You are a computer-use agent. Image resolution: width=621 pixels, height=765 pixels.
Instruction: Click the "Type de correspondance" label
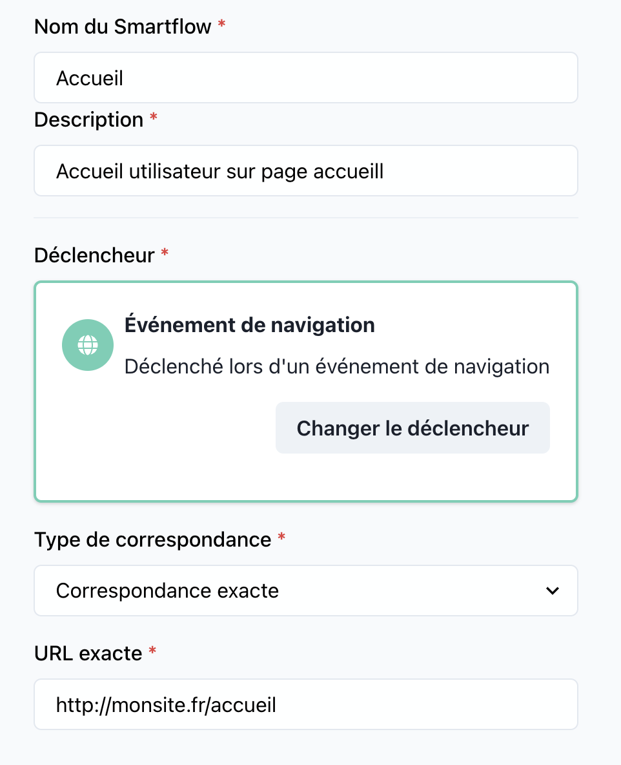click(x=152, y=540)
